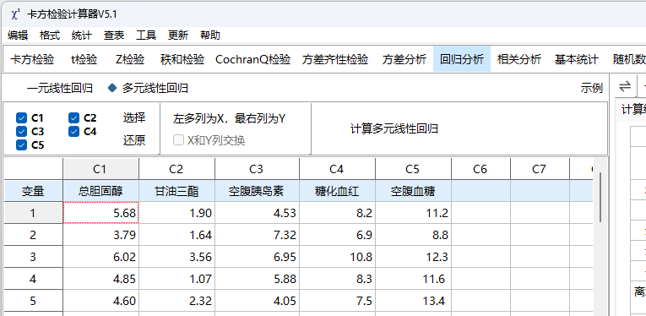Switch to the 回归分析 tab
Viewport: 646px width, 316px height.
tap(462, 60)
